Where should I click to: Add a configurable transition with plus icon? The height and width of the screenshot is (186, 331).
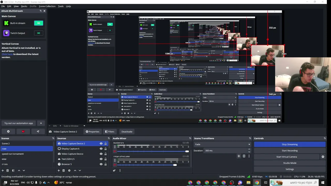coord(239,156)
